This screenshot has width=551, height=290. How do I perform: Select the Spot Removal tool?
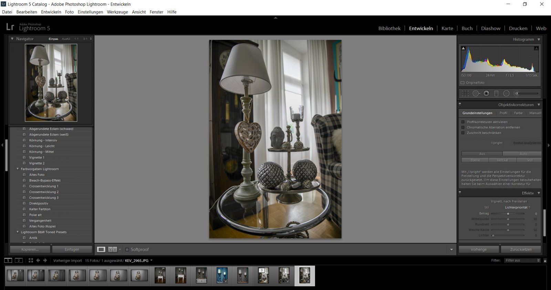476,93
